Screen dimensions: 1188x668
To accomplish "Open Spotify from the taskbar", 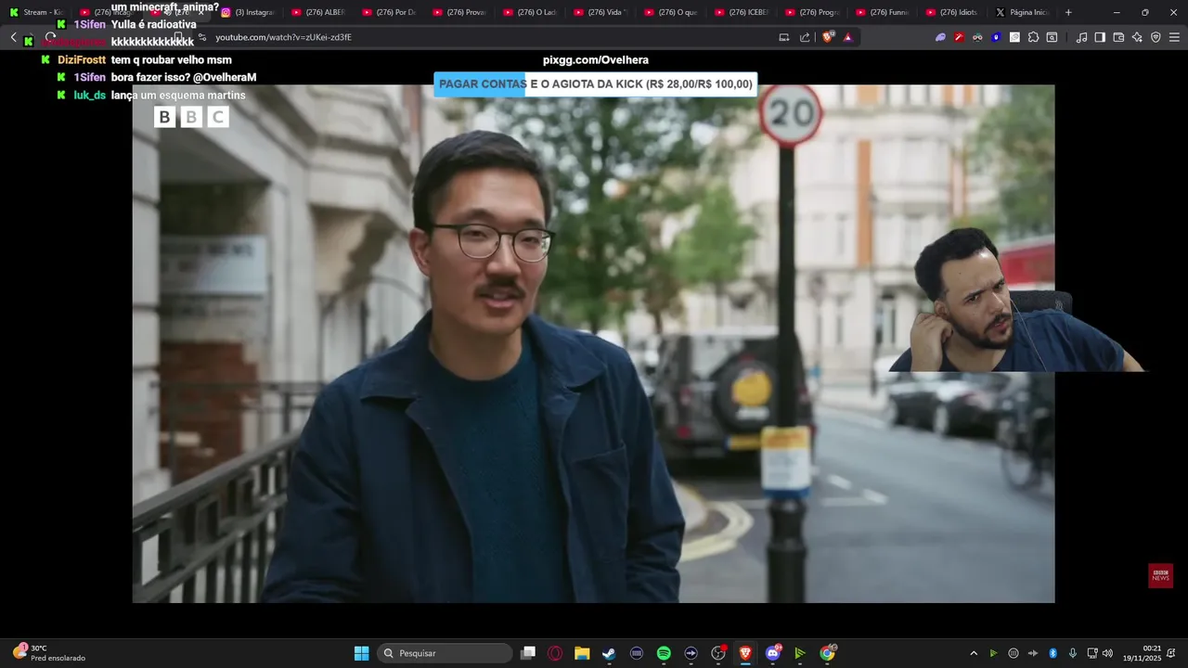I will pos(664,653).
